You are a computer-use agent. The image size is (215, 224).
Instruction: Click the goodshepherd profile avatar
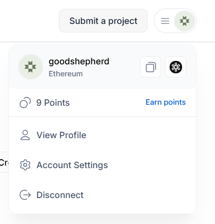pos(30,67)
